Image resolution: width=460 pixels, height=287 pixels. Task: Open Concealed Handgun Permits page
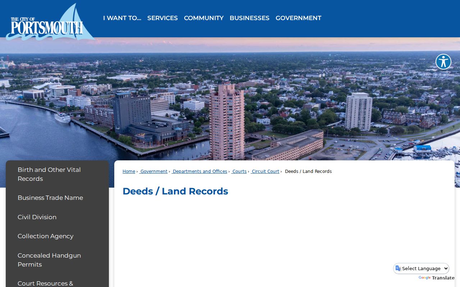(57, 260)
